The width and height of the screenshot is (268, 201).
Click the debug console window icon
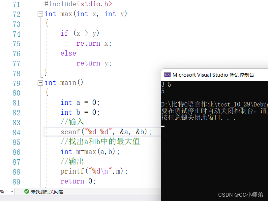(x=167, y=75)
